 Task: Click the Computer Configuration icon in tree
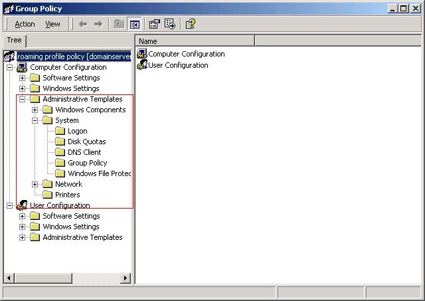22,67
